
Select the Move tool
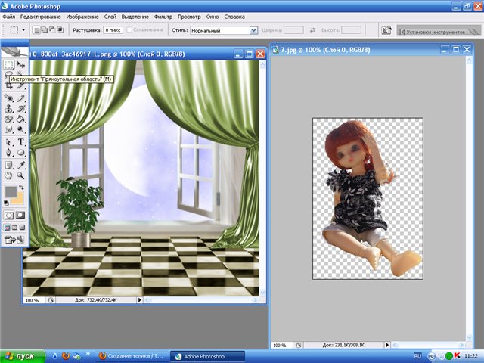[21, 66]
